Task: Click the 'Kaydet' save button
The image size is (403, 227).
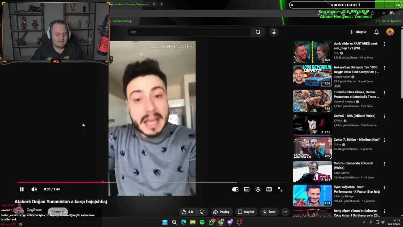Action: pyautogui.click(x=246, y=212)
